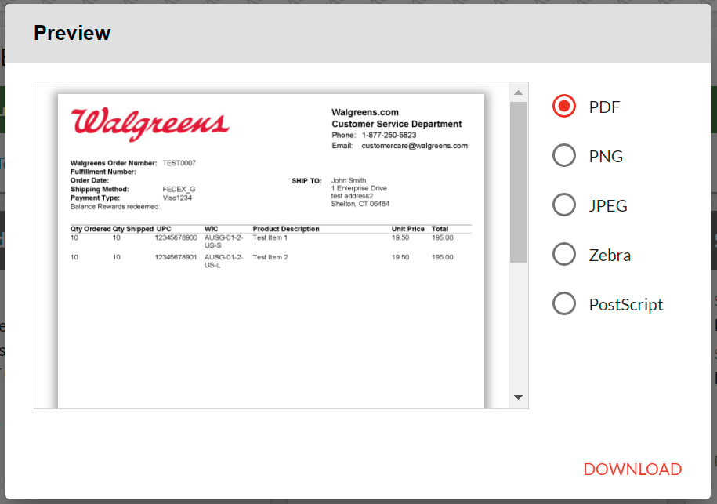This screenshot has height=504, width=717.
Task: Click the Product Description column header
Action: (x=286, y=229)
